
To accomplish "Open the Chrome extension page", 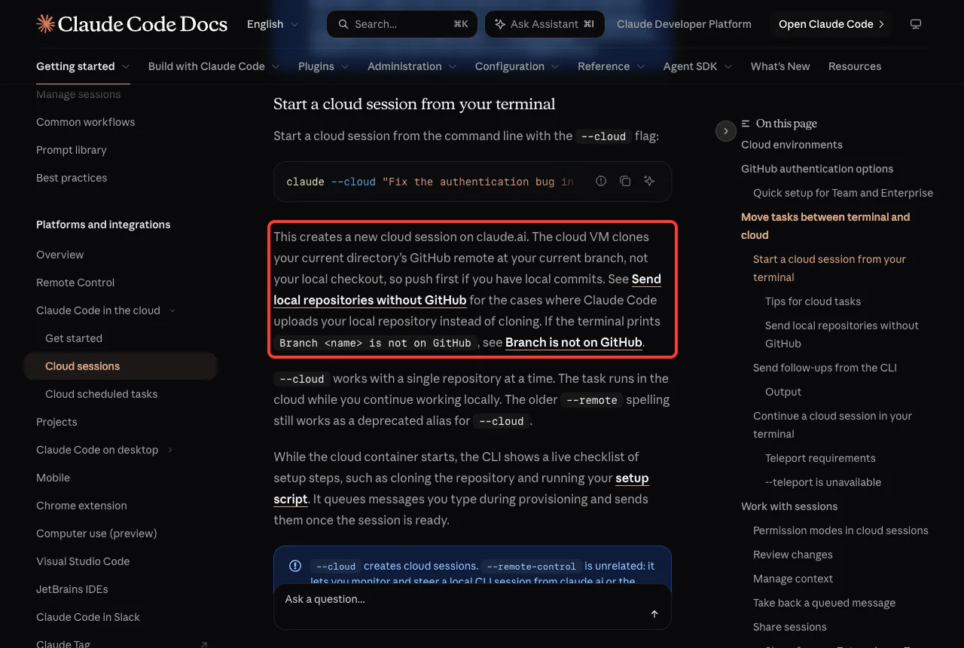I will pos(81,506).
